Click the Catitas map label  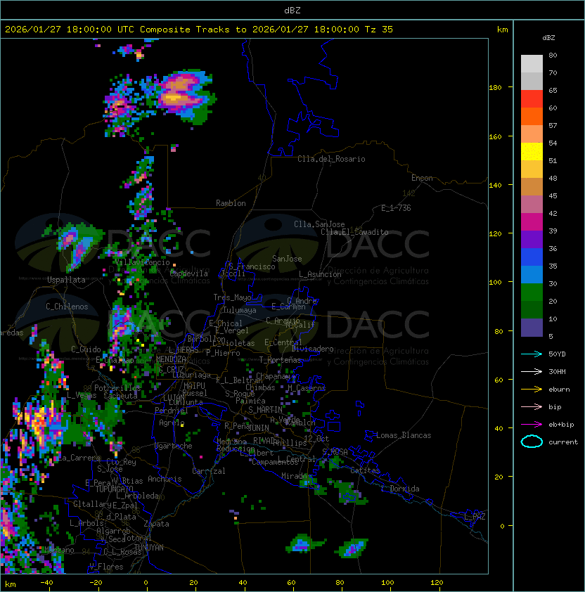(365, 470)
